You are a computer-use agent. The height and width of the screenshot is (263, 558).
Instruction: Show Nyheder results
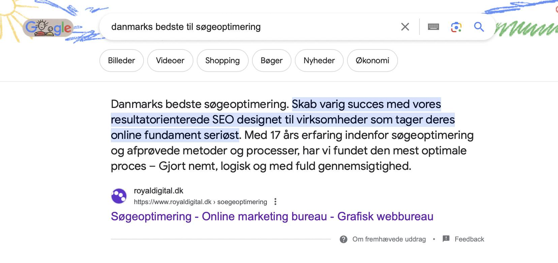pyautogui.click(x=319, y=61)
